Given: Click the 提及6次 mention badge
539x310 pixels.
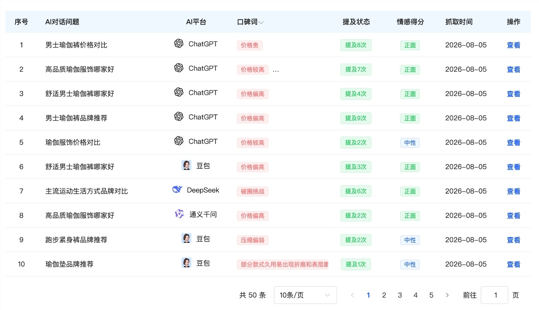Looking at the screenshot, I should [x=356, y=191].
